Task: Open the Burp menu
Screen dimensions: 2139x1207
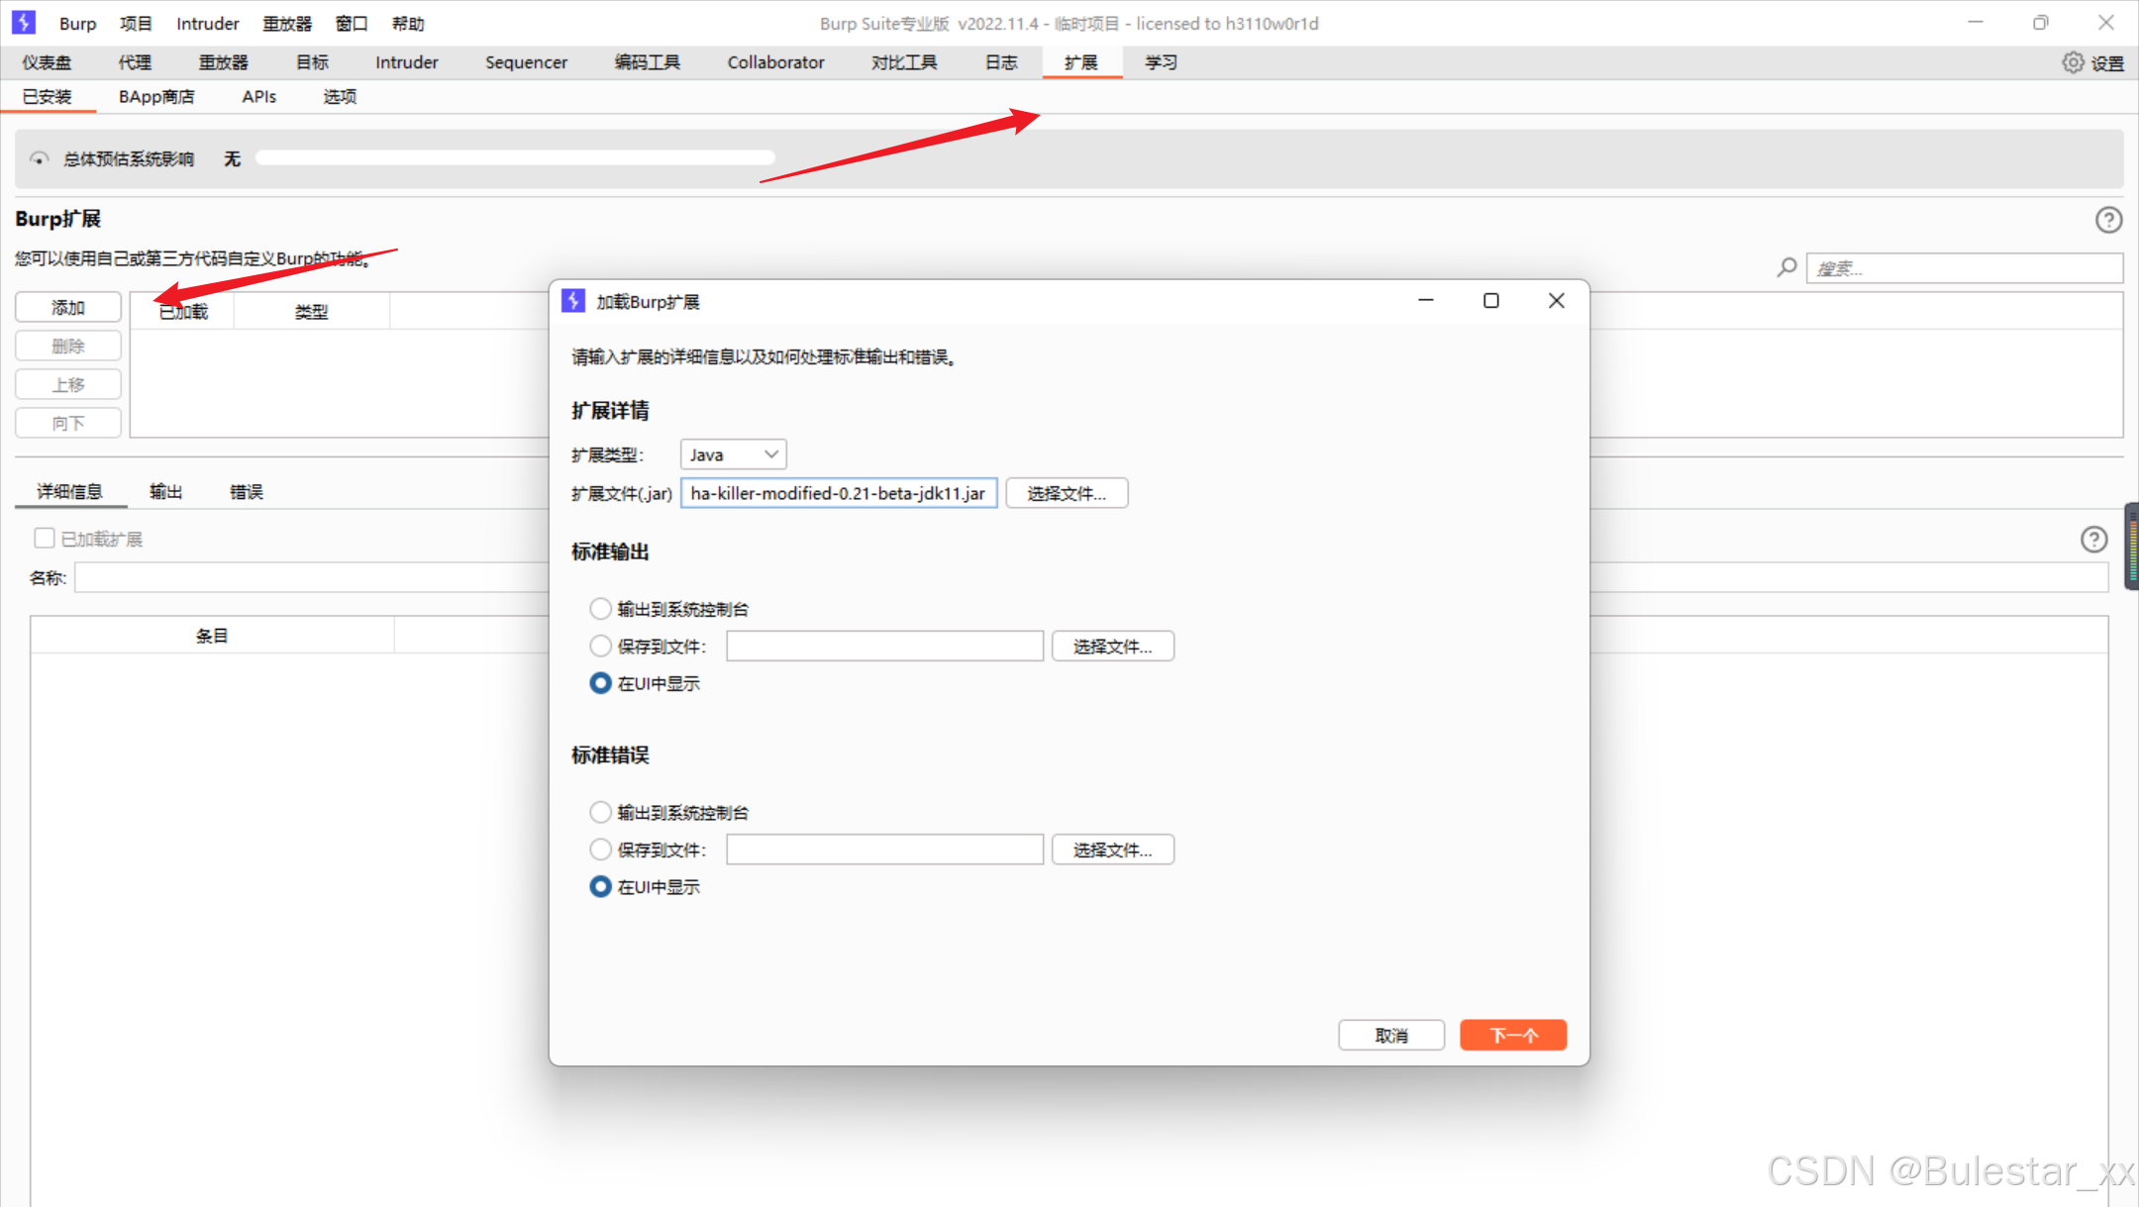Action: (77, 23)
